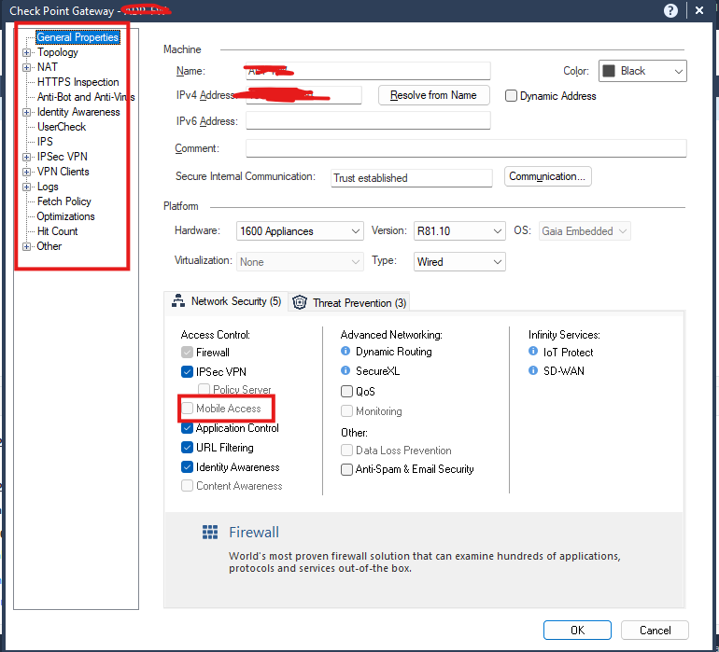Screen dimensions: 719x652
Task: Open the Virtualization dropdown
Action: (x=300, y=261)
